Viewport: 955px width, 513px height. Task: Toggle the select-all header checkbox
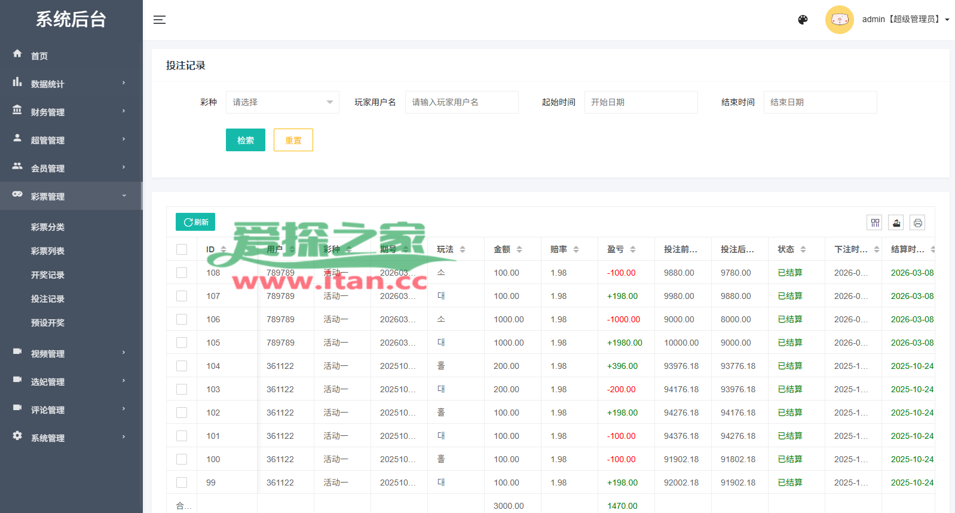tap(182, 249)
